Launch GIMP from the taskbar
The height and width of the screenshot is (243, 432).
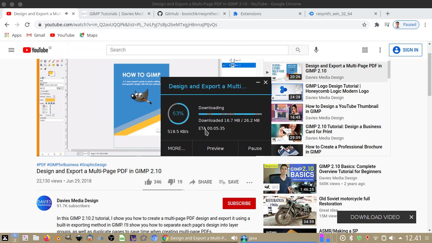coord(68,238)
